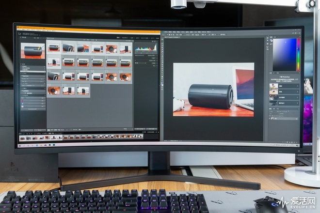Switch to Lightroom's Develop module
This screenshot has height=213, width=320.
click(x=125, y=38)
